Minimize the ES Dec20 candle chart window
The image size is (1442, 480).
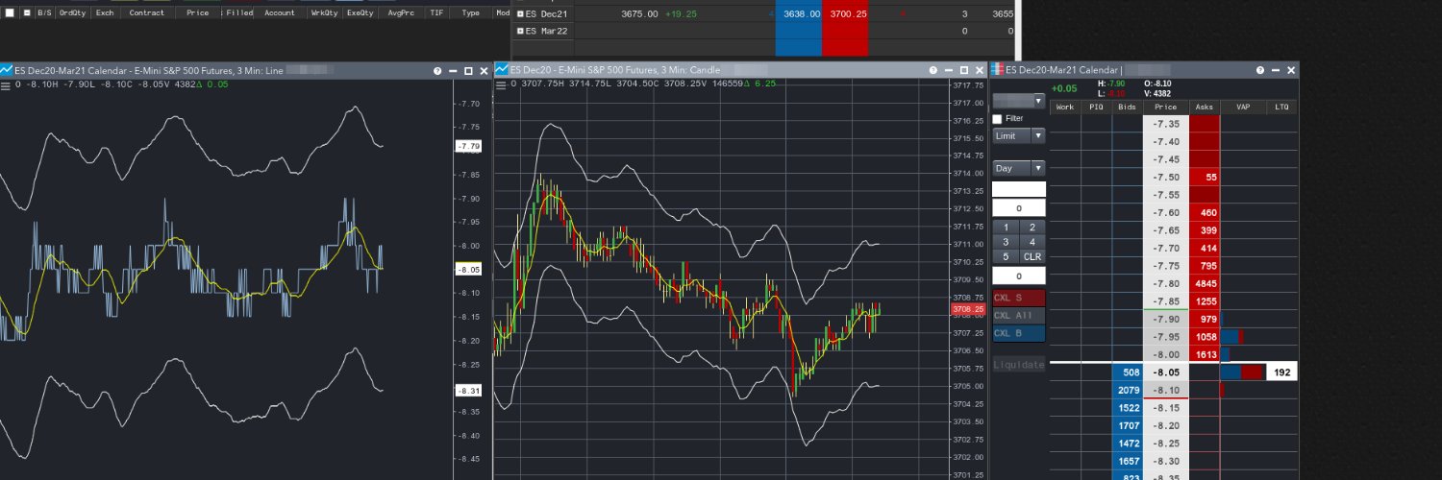948,71
